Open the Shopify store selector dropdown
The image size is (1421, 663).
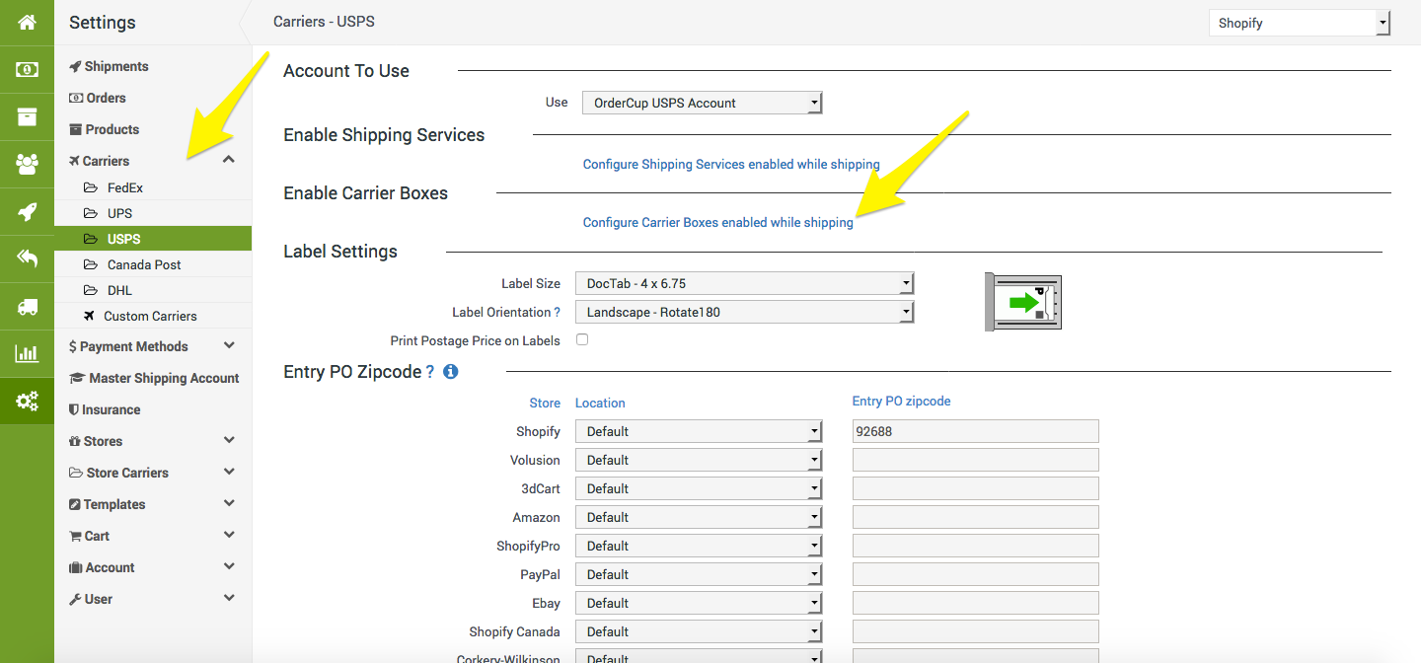pyautogui.click(x=1300, y=23)
